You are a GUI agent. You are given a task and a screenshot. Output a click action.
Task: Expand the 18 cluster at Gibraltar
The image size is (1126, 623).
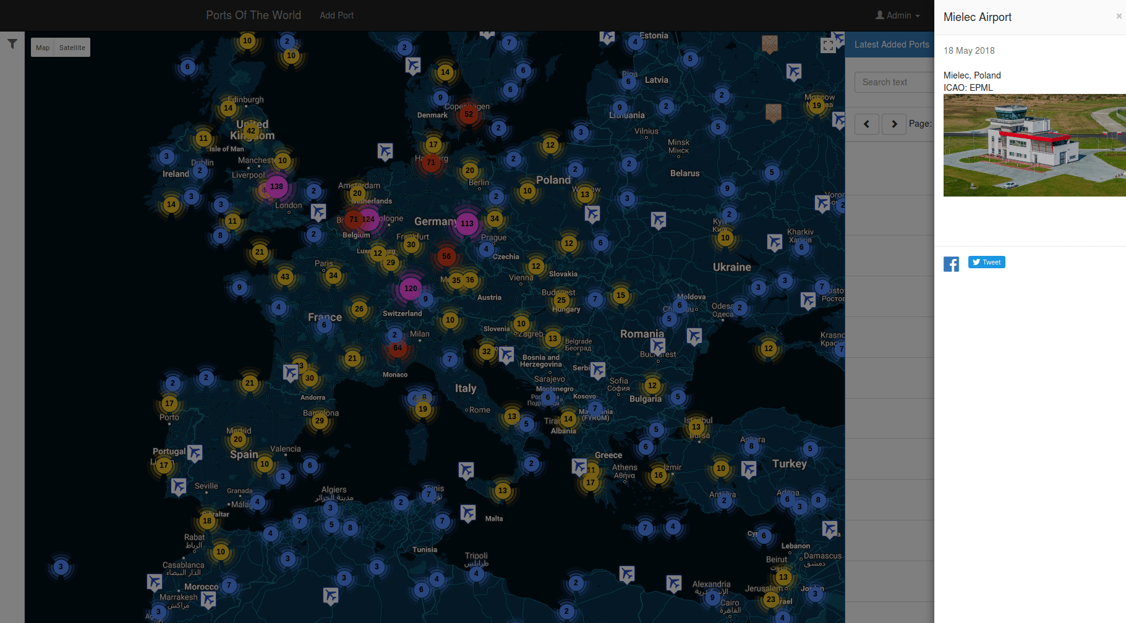[207, 520]
